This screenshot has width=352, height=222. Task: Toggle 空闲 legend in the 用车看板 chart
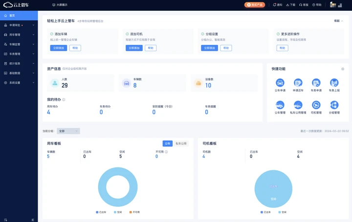coord(118,212)
